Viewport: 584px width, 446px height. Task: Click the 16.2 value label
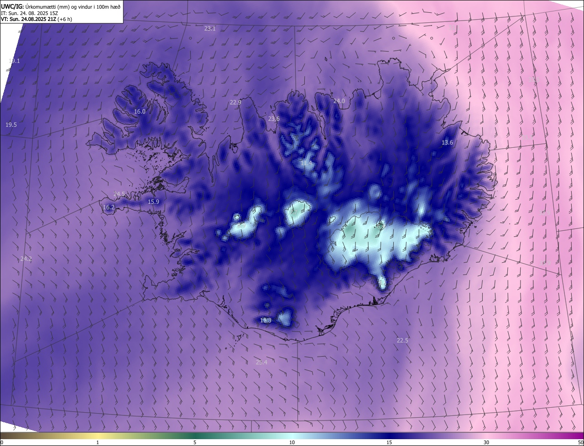pyautogui.click(x=109, y=207)
